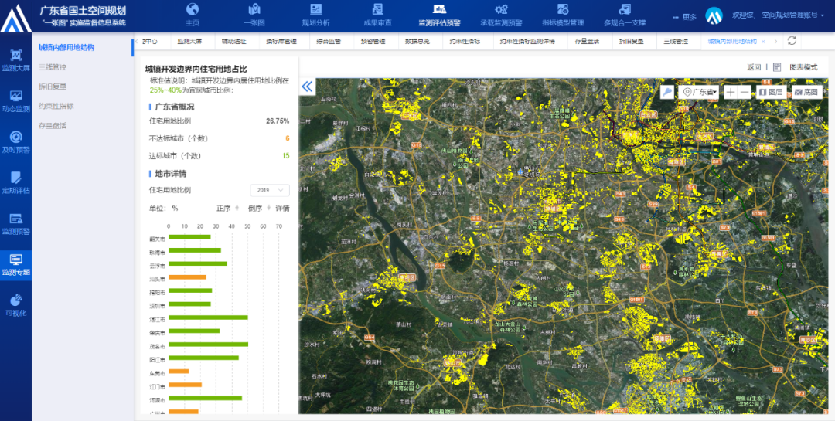The height and width of the screenshot is (421, 835).
Task: Switch to the 指标库管理 tab
Action: [281, 42]
